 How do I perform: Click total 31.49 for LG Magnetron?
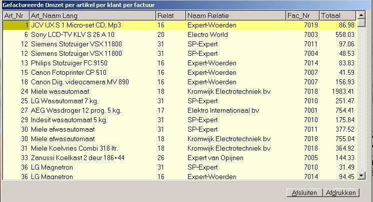[347, 168]
